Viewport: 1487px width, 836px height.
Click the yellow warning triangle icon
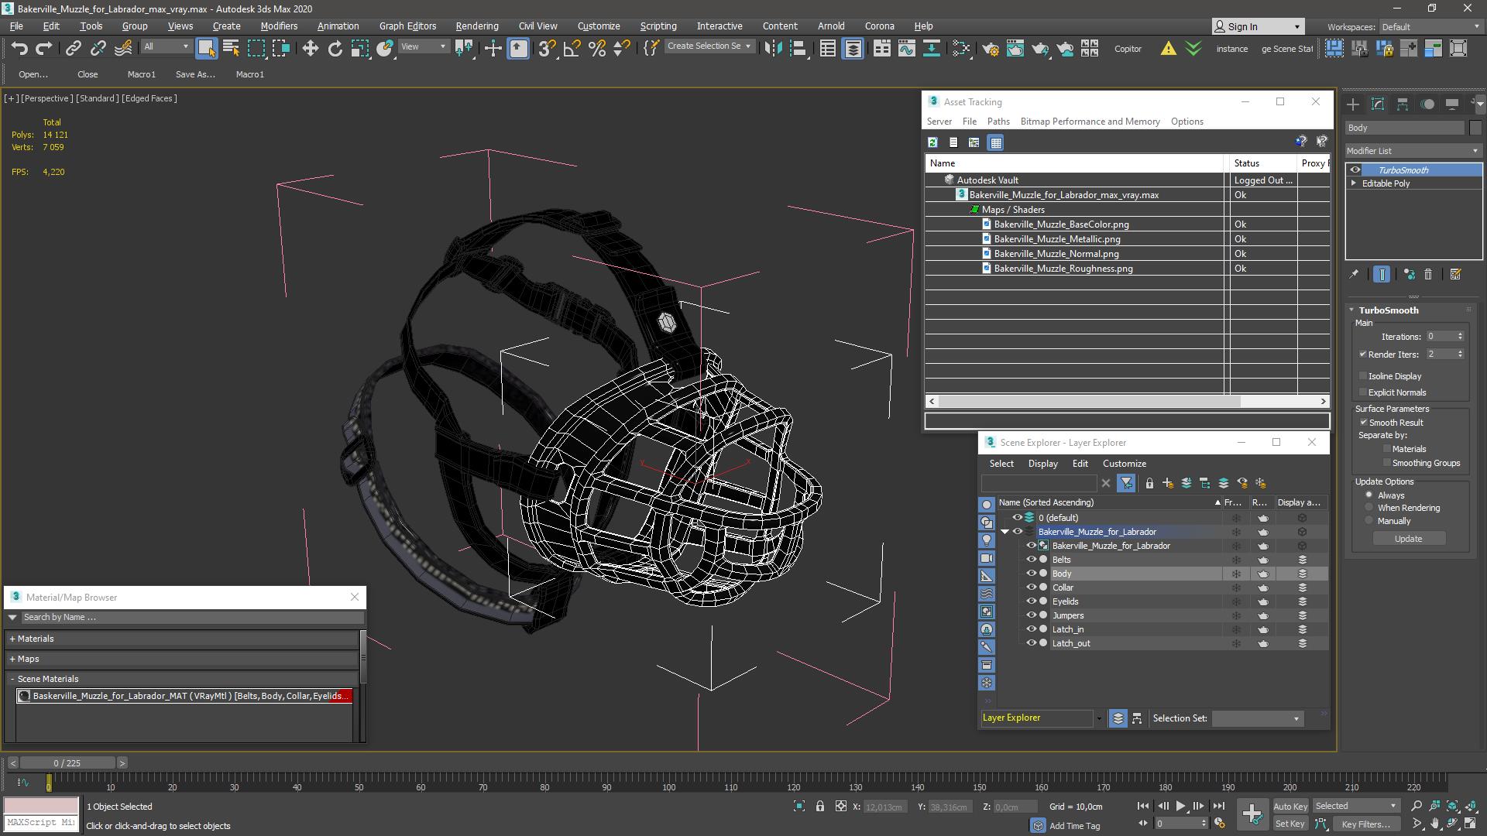coord(1168,48)
